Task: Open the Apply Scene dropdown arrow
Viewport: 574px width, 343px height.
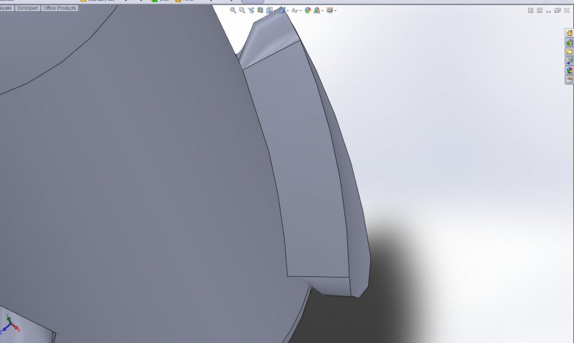Action: (322, 11)
